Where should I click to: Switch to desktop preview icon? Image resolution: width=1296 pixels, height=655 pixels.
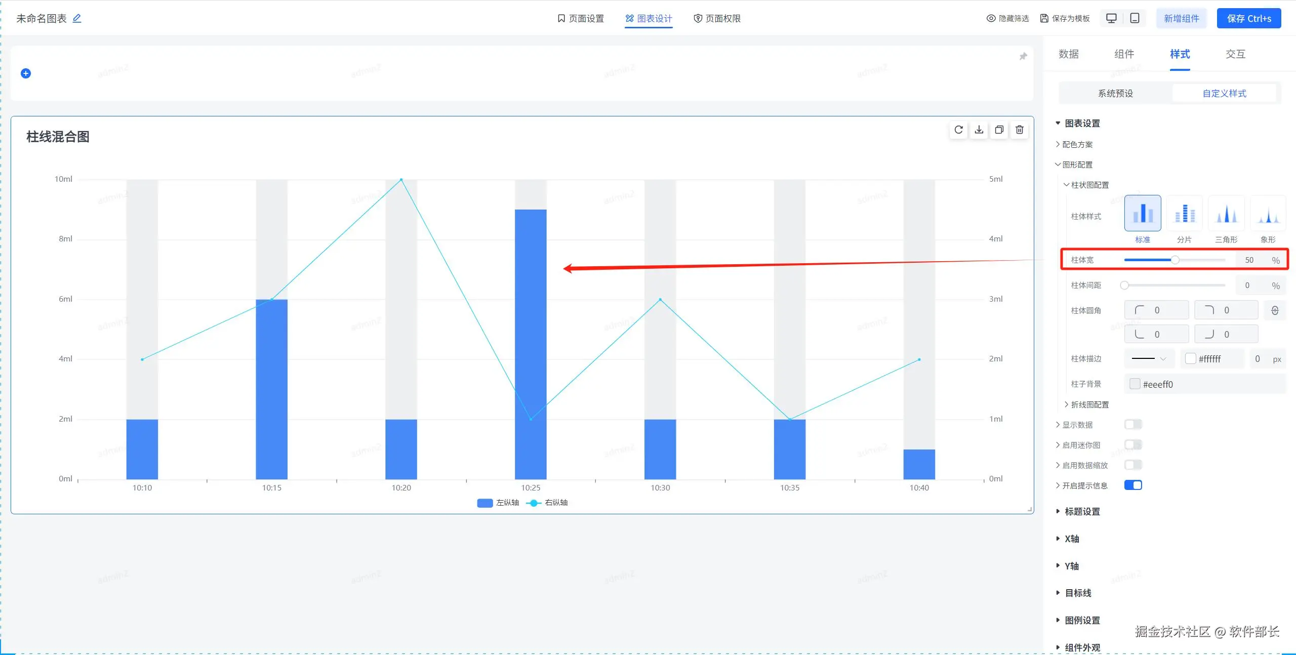[1111, 19]
